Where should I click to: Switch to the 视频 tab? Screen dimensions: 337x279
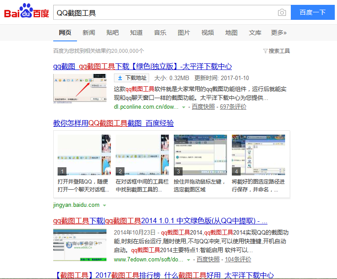pyautogui.click(x=207, y=33)
